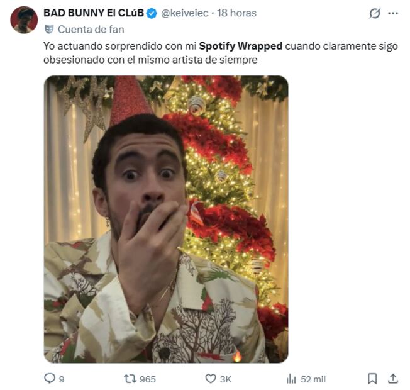
Task: Open the three-dot more options menu
Action: (x=394, y=13)
